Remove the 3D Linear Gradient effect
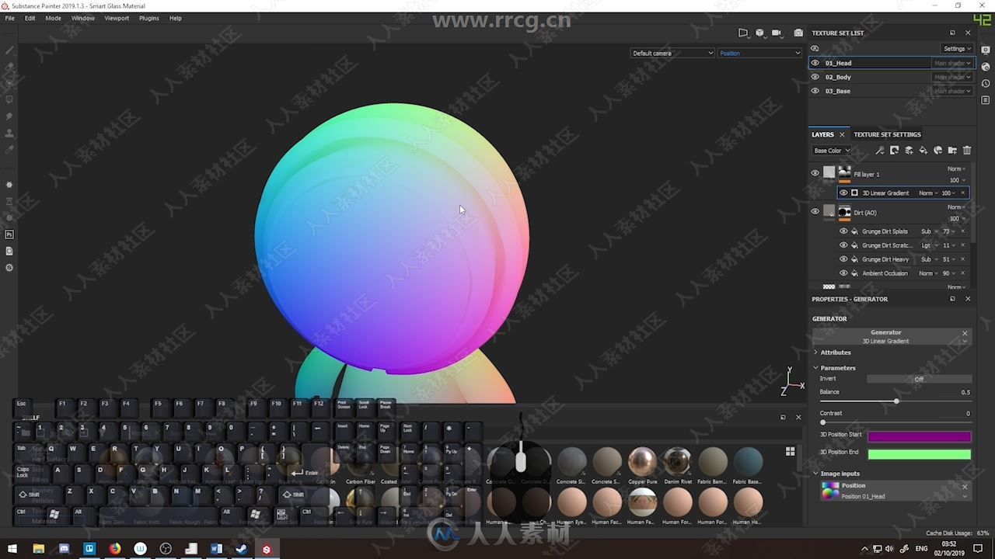Viewport: 995px width, 559px height. pyautogui.click(x=962, y=193)
